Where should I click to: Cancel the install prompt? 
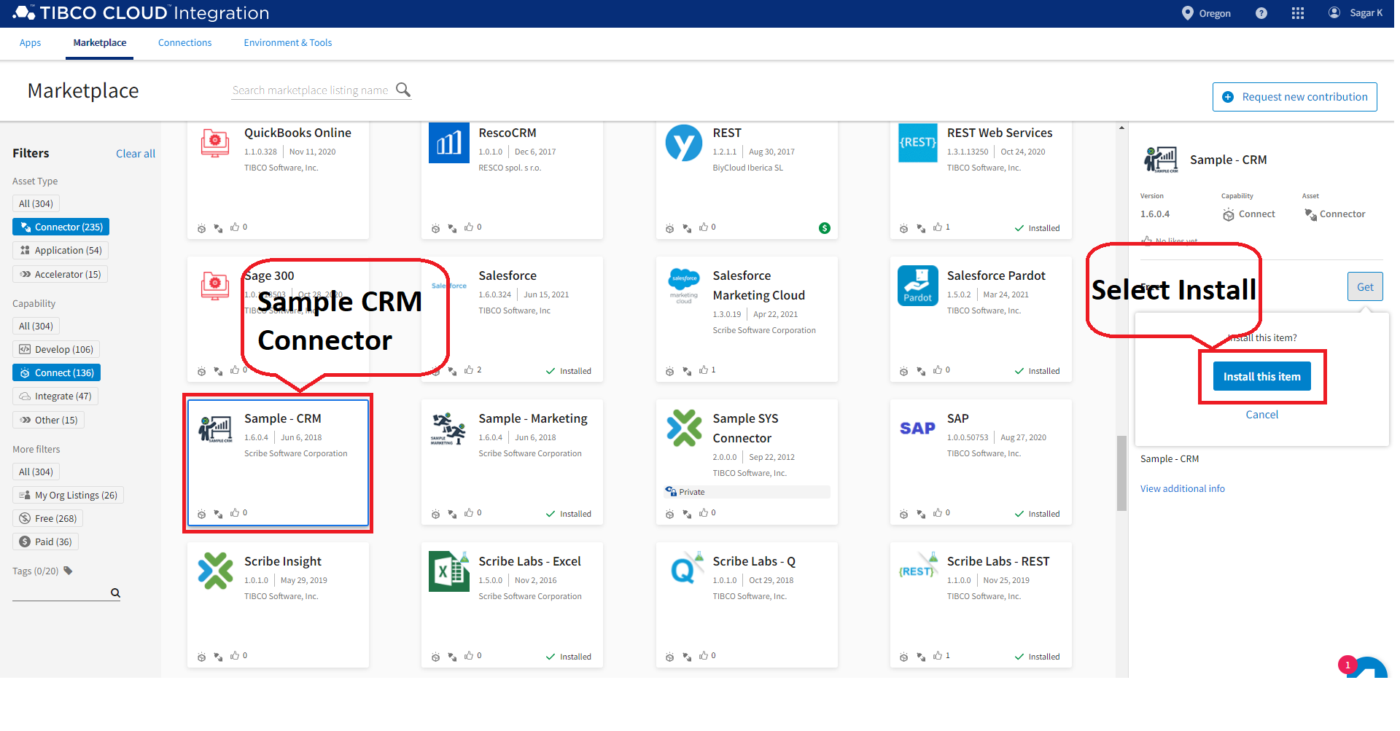click(x=1261, y=414)
